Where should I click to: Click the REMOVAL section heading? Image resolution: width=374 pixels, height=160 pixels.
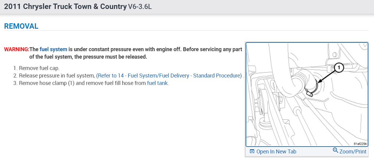(21, 26)
